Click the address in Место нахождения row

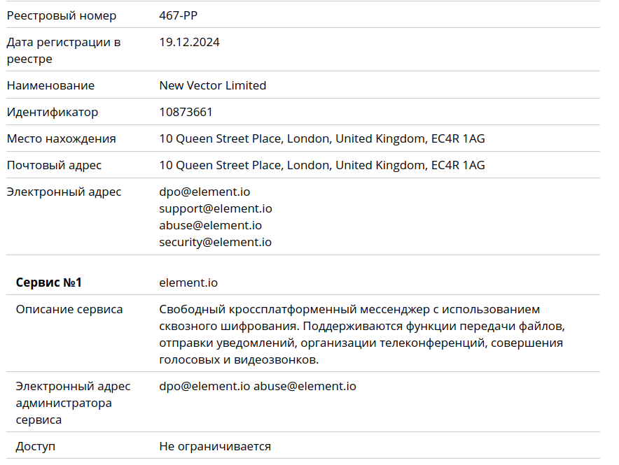coord(322,138)
